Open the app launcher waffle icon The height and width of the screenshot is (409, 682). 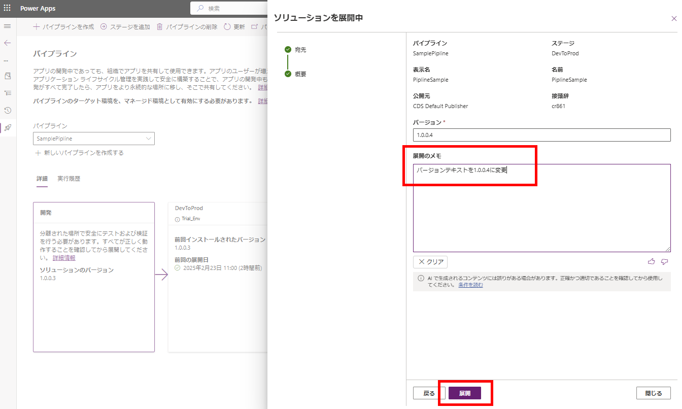pos(7,8)
